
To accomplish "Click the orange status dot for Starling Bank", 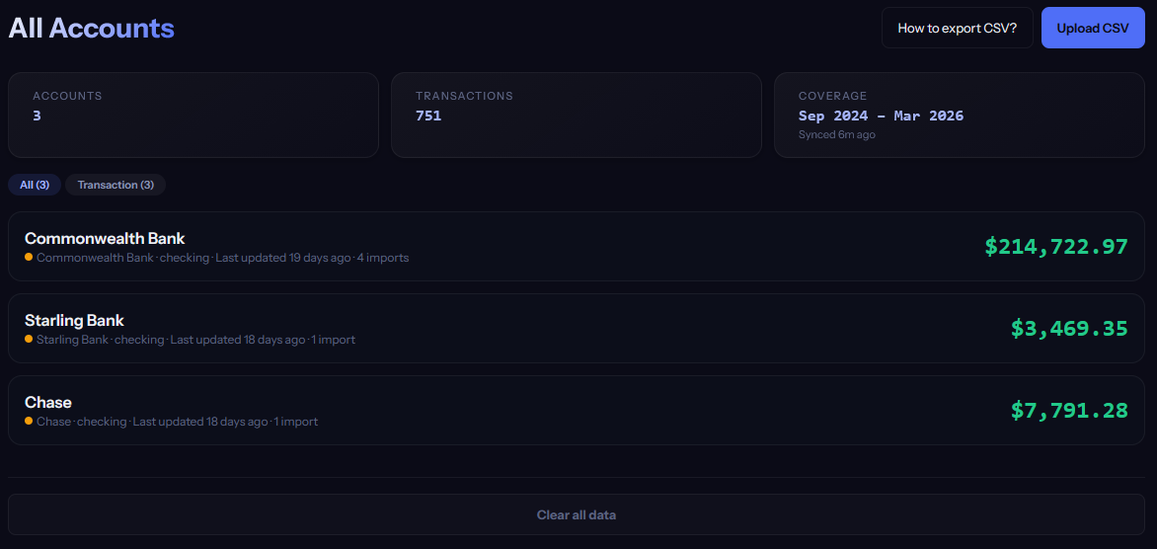I will (29, 339).
